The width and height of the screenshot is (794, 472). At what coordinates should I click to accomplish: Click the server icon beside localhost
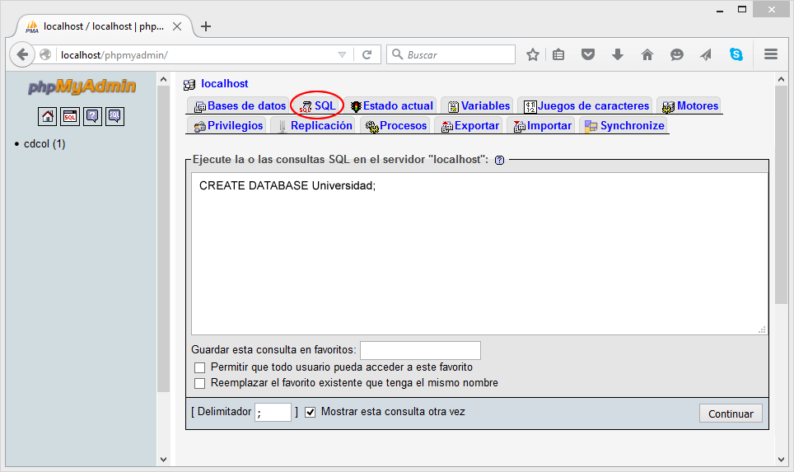pos(189,85)
